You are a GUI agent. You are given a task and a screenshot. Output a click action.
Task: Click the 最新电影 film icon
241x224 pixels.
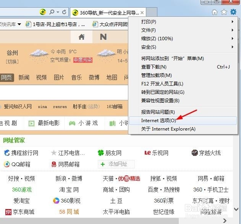point(31,123)
